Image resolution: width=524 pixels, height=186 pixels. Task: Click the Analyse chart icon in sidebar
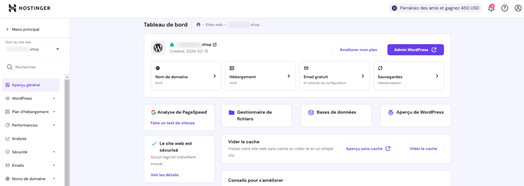pyautogui.click(x=7, y=138)
